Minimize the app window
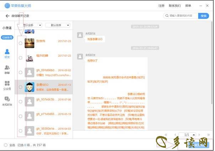This screenshot has height=151, width=215. 201,6
